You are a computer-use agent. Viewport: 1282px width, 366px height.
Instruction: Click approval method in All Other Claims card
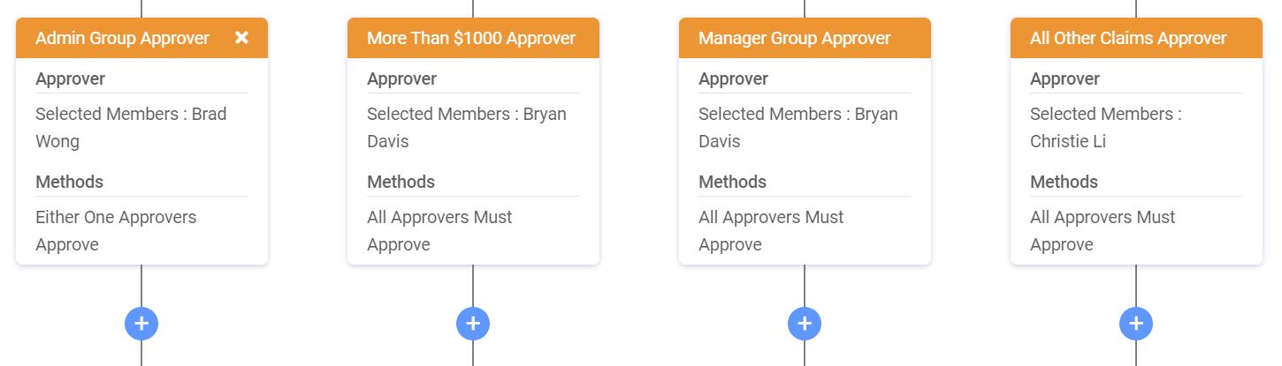1103,230
